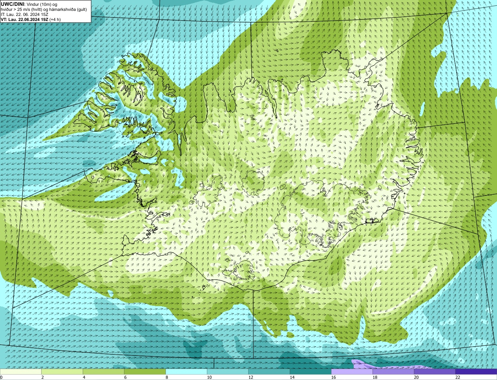The height and width of the screenshot is (380, 497).
Task: Click the dark purple legend swatch above 22
Action: point(476,371)
